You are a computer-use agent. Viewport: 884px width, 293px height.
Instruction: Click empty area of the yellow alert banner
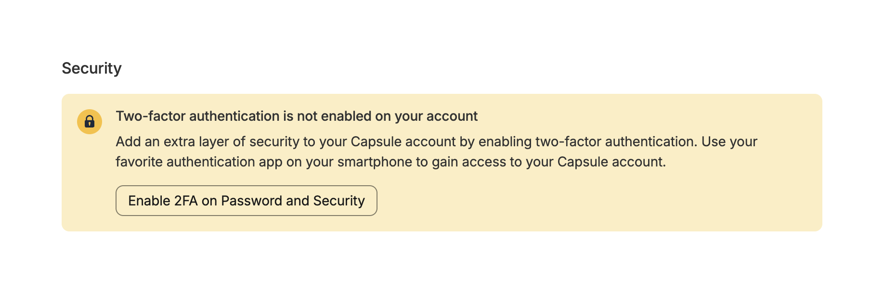(602, 202)
